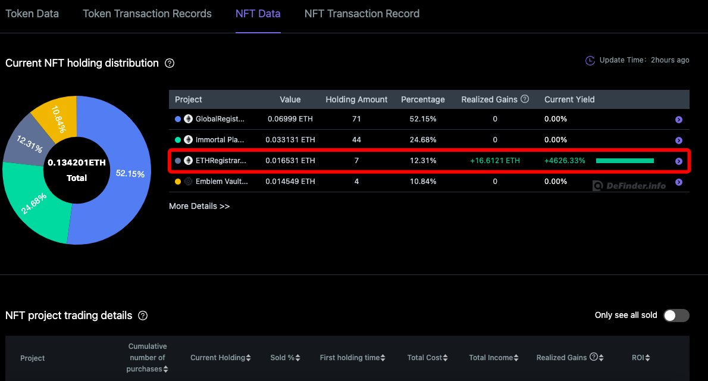This screenshot has width=708, height=381.
Task: Click the 0.014549 ETH value cell
Action: [x=290, y=181]
